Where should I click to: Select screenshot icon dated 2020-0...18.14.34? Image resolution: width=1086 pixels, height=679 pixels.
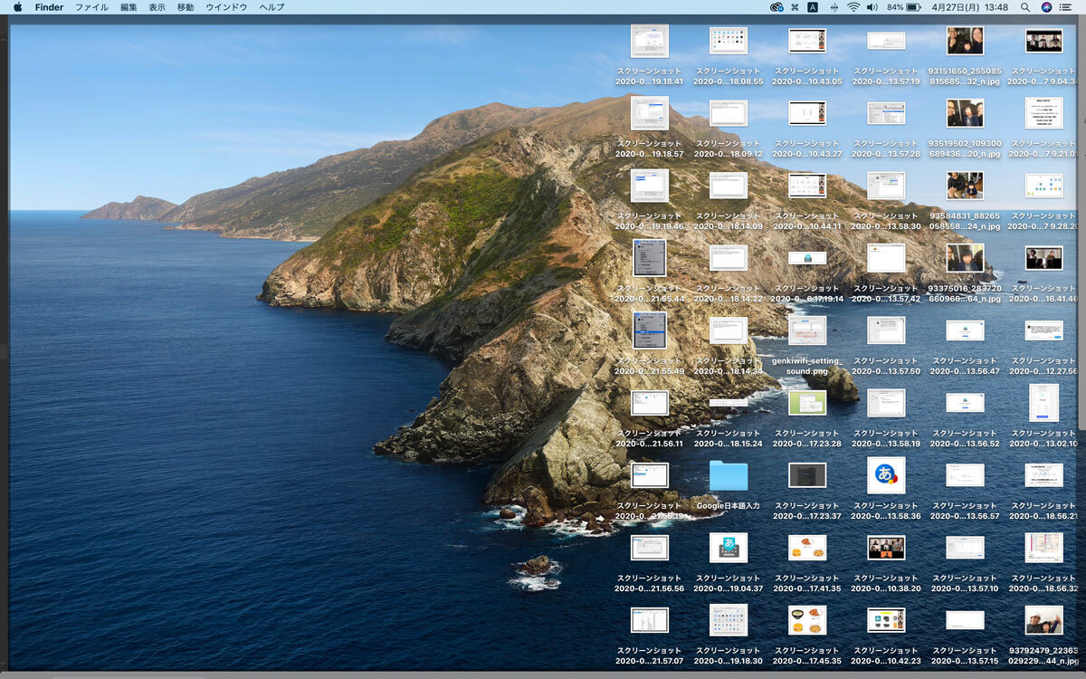coord(729,330)
